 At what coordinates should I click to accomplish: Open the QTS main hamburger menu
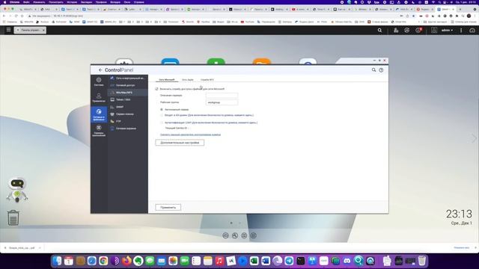[x=8, y=30]
